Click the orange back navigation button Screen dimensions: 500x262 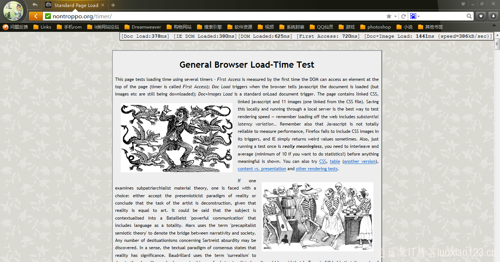coord(36,16)
